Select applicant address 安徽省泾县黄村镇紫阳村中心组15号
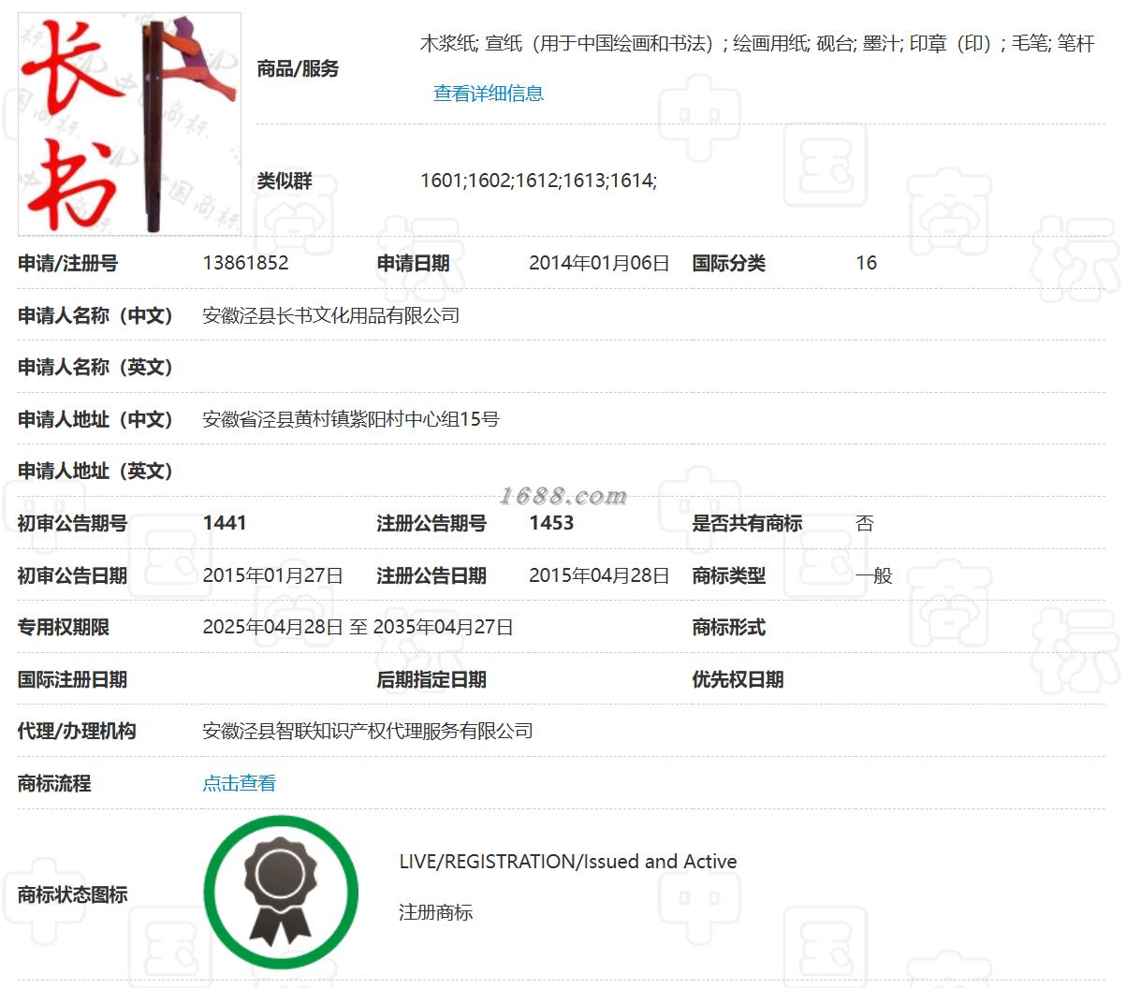1125x988 pixels. point(351,419)
